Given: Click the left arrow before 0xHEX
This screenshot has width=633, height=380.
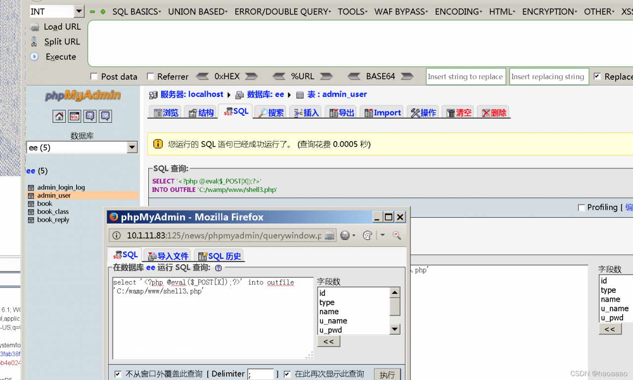Looking at the screenshot, I should (202, 76).
